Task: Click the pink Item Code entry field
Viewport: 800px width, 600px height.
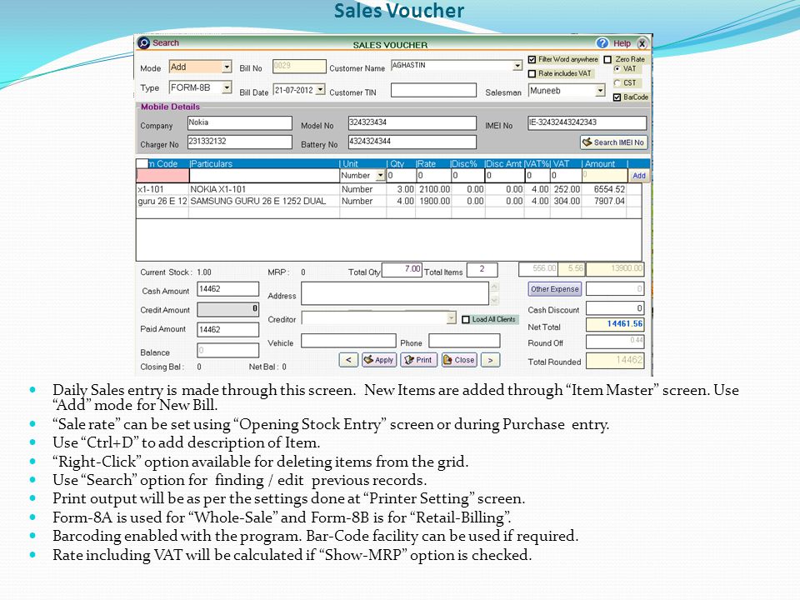Action: (x=162, y=176)
